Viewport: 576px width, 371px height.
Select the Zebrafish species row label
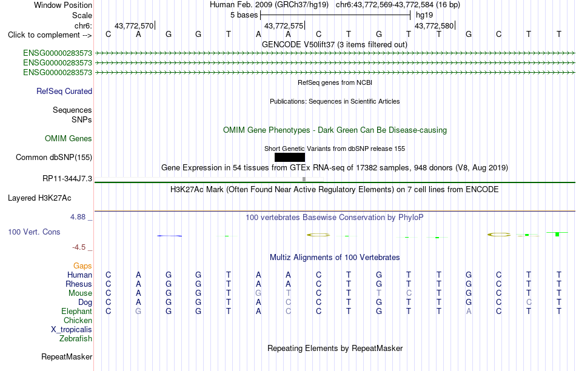point(76,338)
